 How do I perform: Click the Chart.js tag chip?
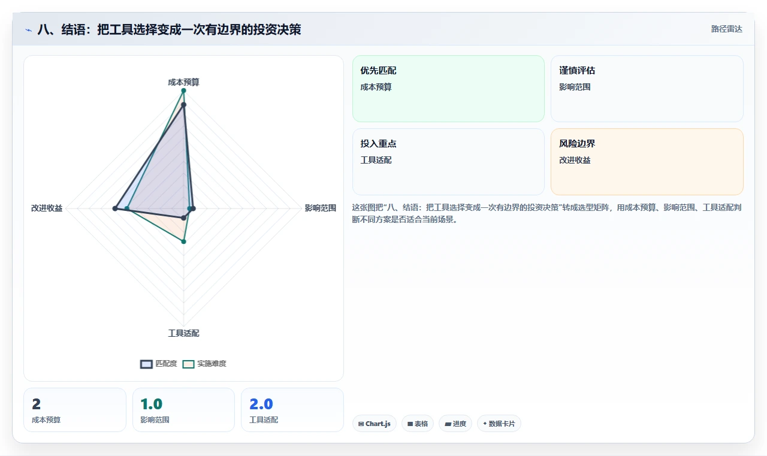click(375, 424)
